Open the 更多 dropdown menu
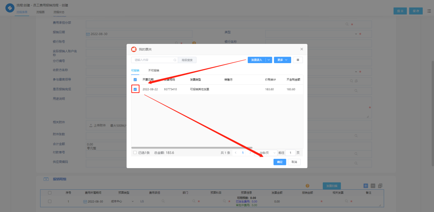The width and height of the screenshot is (434, 212). click(283, 60)
